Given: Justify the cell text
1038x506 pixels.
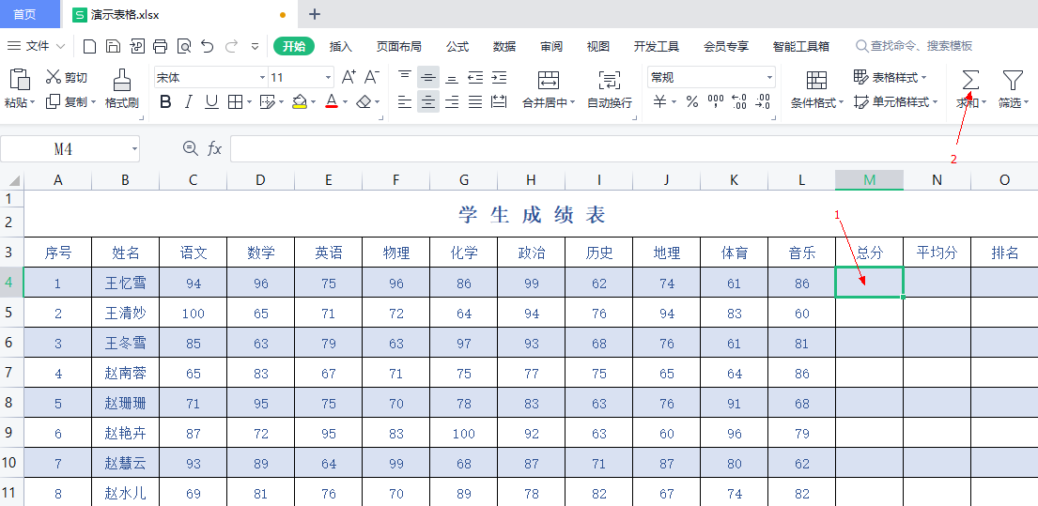Looking at the screenshot, I should click(475, 102).
